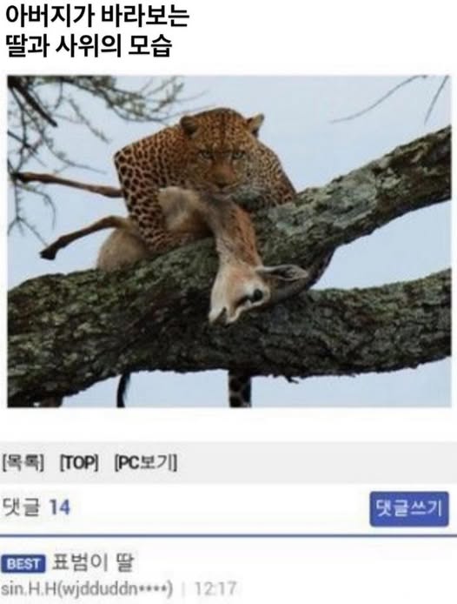457x604 pixels.
Task: Open commenter profile sin.H.H
Action: [x=29, y=588]
